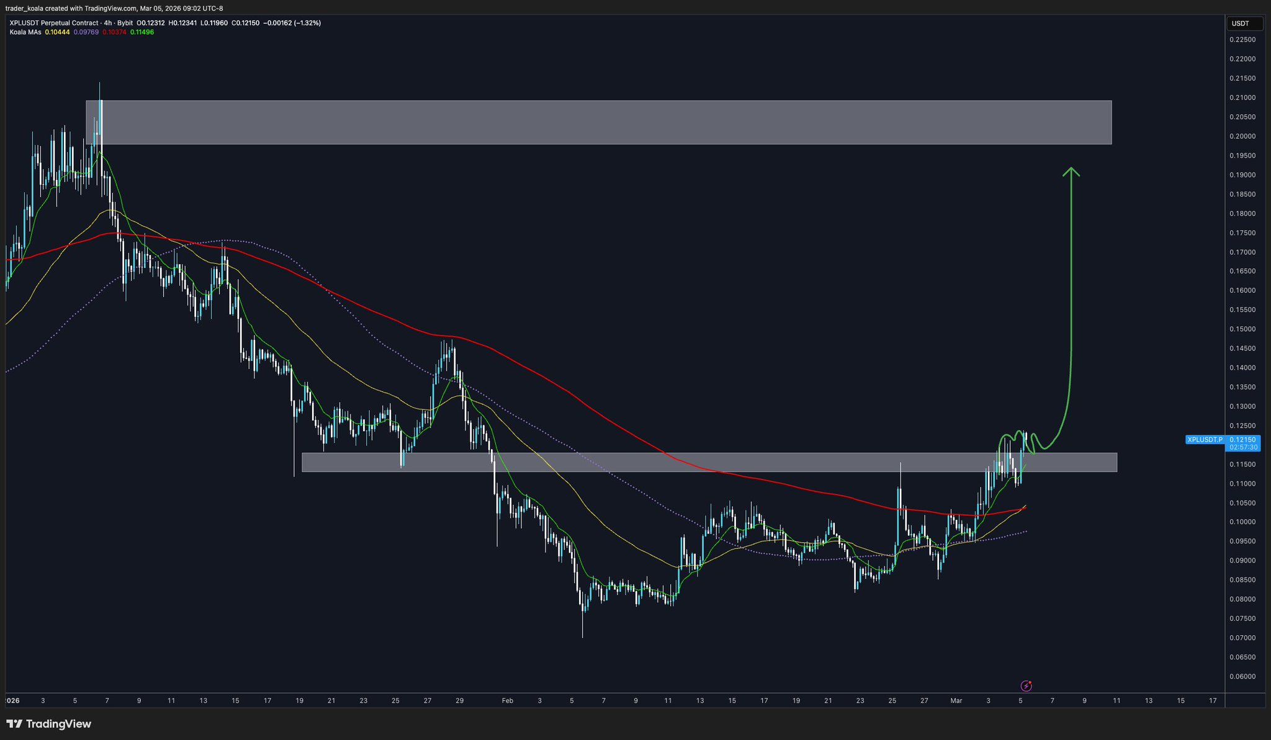Select the Koala MAs indicator label
1271x740 pixels.
(x=25, y=32)
